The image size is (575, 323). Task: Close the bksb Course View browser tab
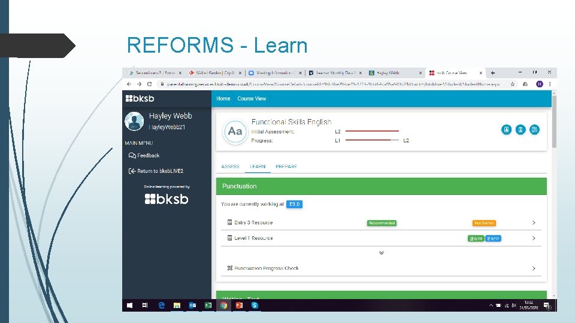pyautogui.click(x=481, y=73)
